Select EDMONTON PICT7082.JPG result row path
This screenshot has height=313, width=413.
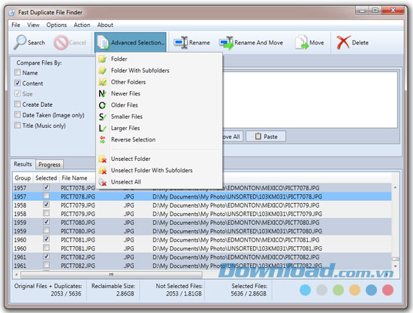click(236, 257)
